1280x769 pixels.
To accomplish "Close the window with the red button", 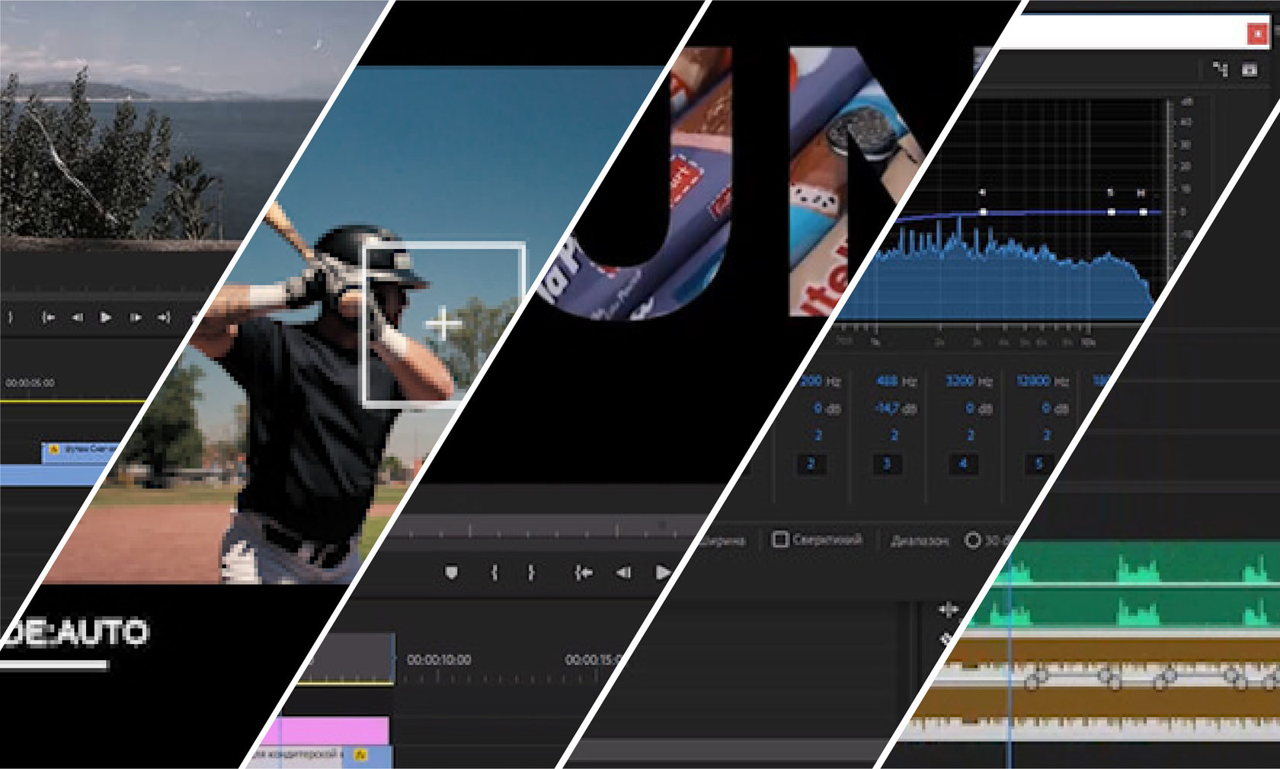I will click(x=1256, y=34).
